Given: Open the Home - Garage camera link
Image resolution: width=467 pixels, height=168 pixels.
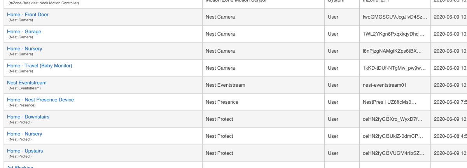Looking at the screenshot, I should coord(24,32).
